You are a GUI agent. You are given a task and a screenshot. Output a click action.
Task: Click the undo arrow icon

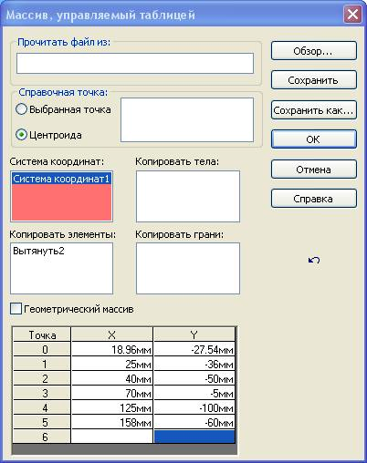point(314,260)
